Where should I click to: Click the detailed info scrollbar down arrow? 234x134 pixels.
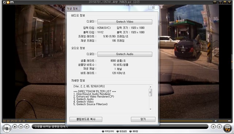pyautogui.click(x=150, y=109)
